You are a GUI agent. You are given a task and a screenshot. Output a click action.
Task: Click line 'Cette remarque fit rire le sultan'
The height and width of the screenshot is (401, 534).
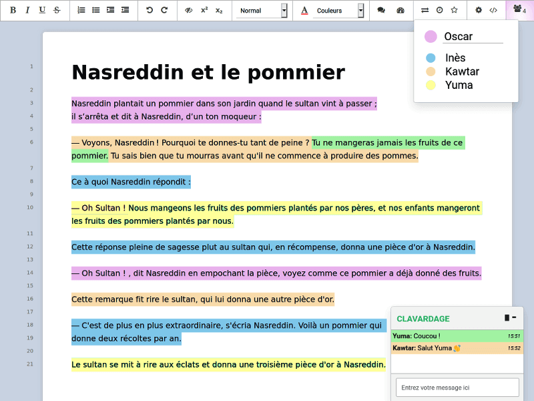pyautogui.click(x=203, y=299)
